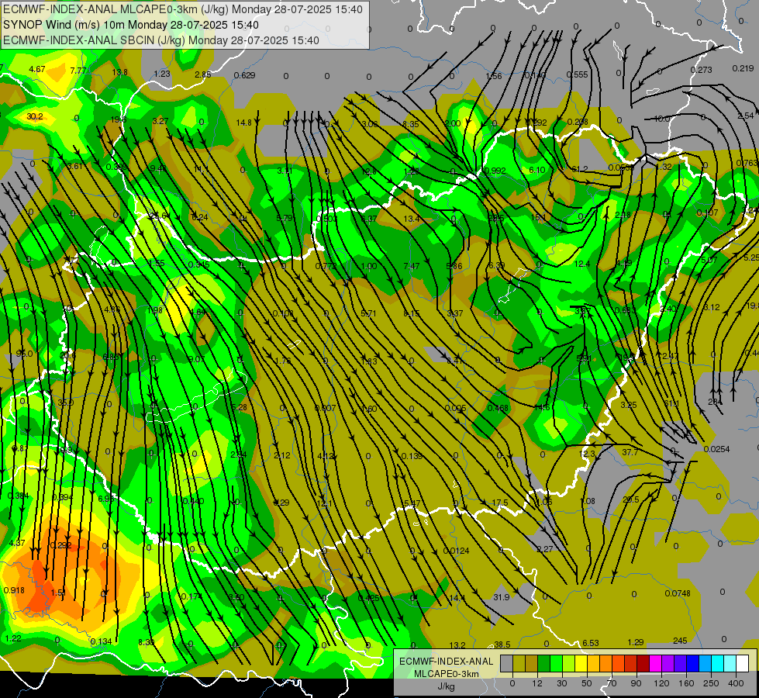759x698 pixels.
Task: Click the map value 95.0
Action: pyautogui.click(x=24, y=354)
